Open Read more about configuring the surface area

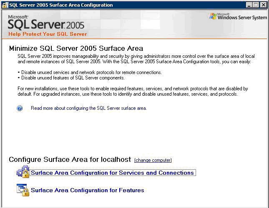(89, 108)
